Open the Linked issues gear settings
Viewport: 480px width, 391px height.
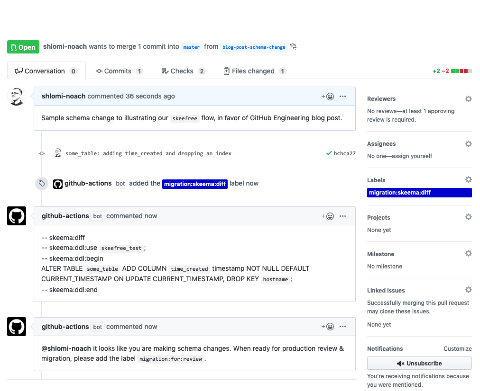click(468, 290)
